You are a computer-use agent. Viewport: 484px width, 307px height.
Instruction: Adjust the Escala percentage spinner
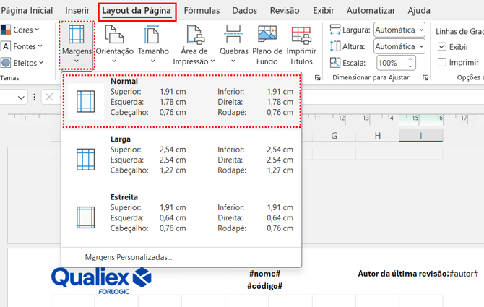[421, 63]
